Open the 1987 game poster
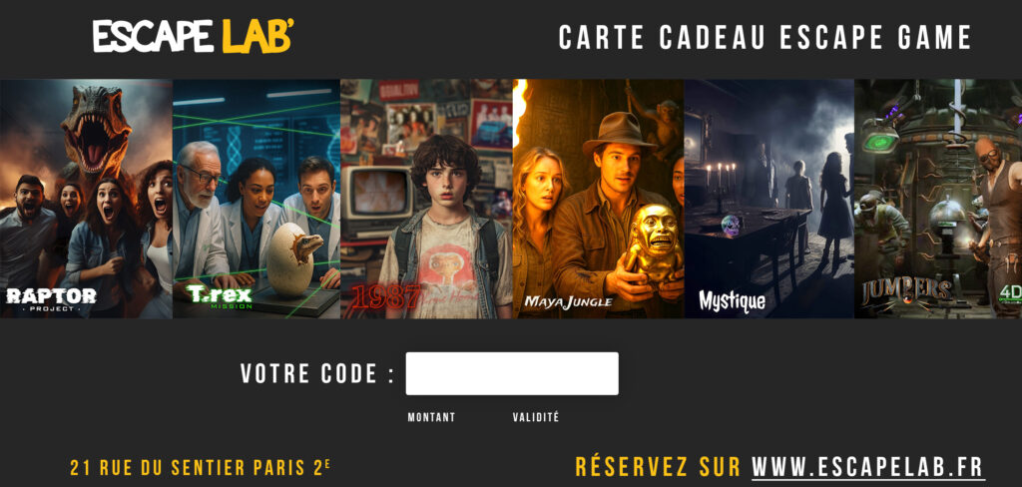The height and width of the screenshot is (487, 1022). (427, 199)
